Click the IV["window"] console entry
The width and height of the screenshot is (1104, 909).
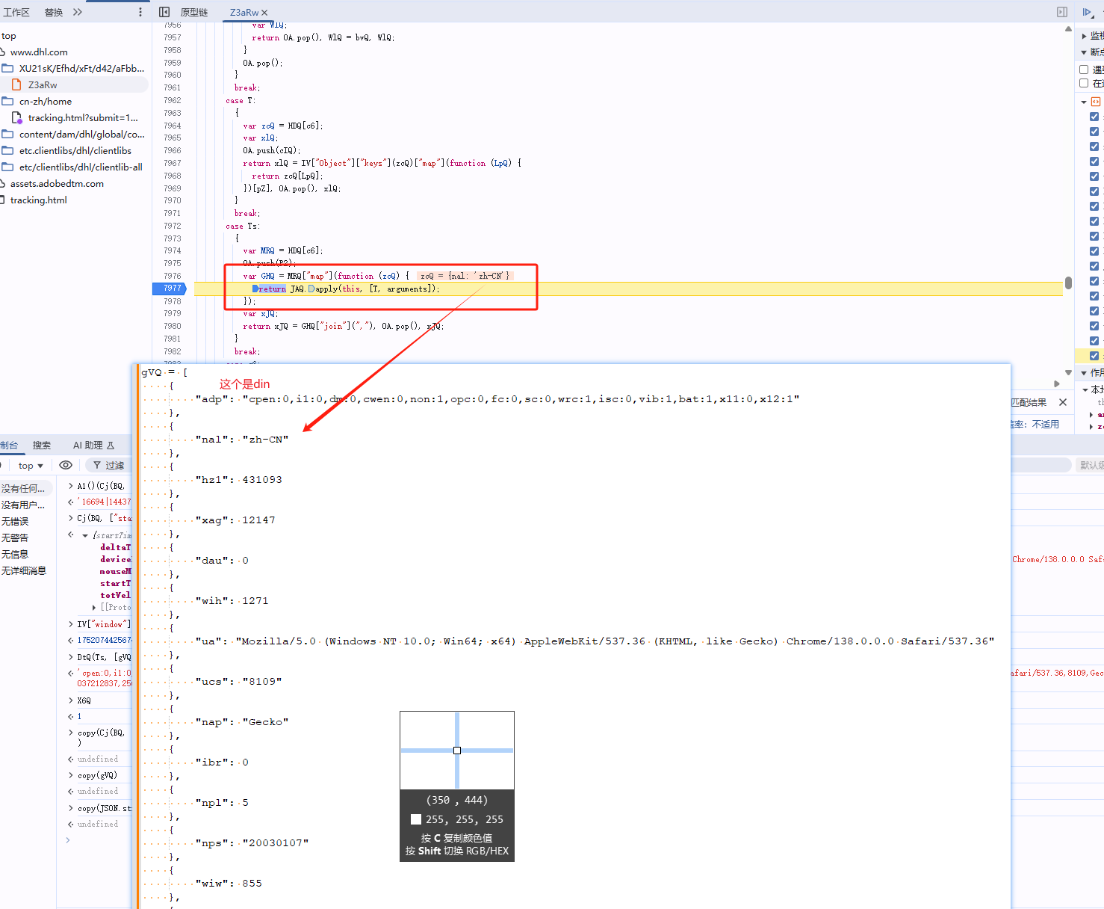(104, 623)
